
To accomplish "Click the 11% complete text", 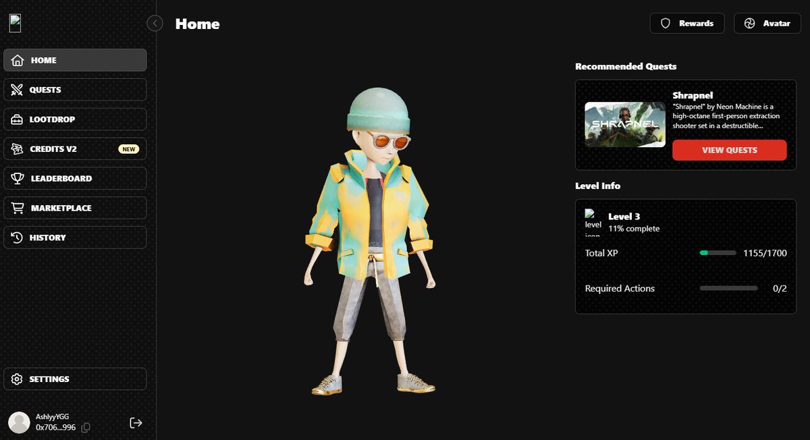I will click(x=634, y=229).
